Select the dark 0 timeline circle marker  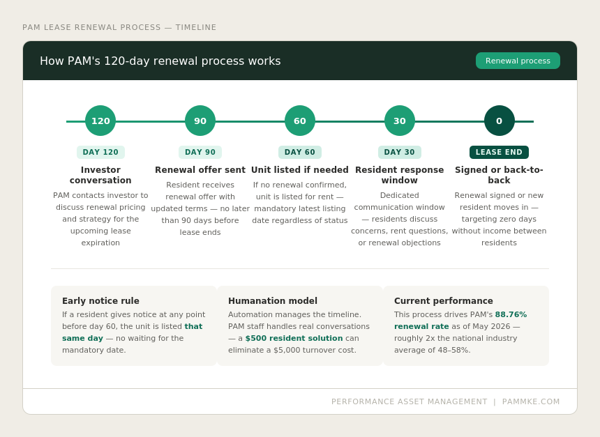pyautogui.click(x=499, y=121)
